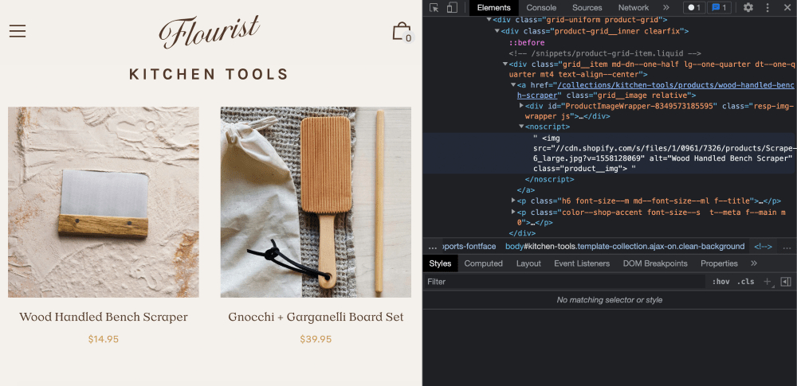Screen dimensions: 797x386
Task: Select the closing noscript tag
Action: coord(549,179)
